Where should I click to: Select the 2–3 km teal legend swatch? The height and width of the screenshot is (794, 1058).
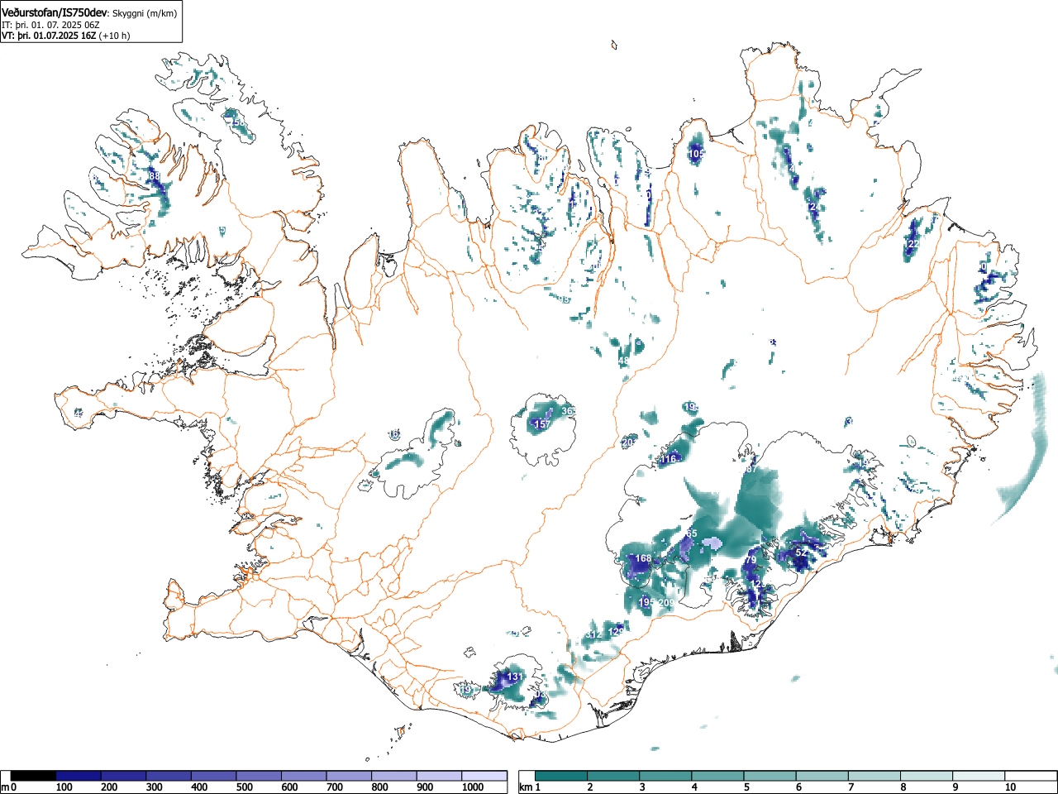613,776
